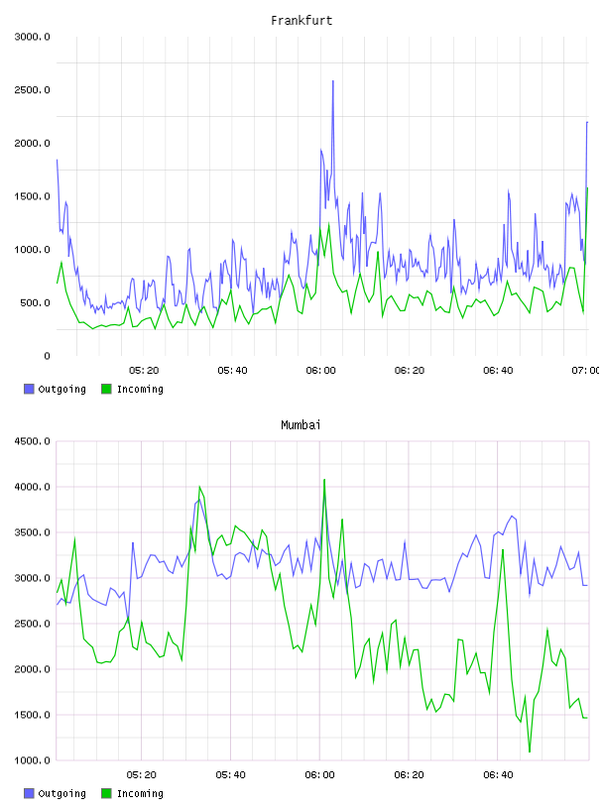Click the blue Outgoing swatch in Mumbai legend
This screenshot has width=603, height=809.
tap(29, 793)
